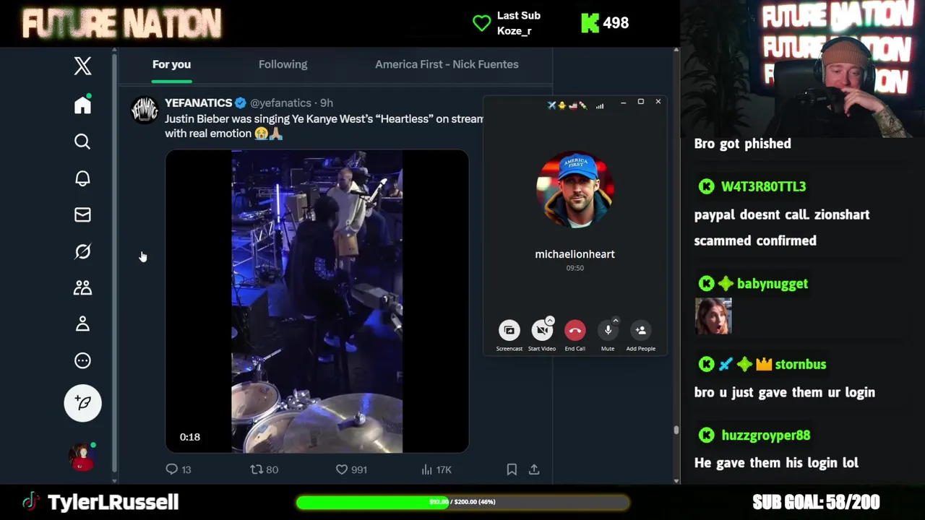Expand microphone options arrow above Mute

point(616,321)
